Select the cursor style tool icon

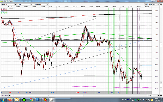154,4
